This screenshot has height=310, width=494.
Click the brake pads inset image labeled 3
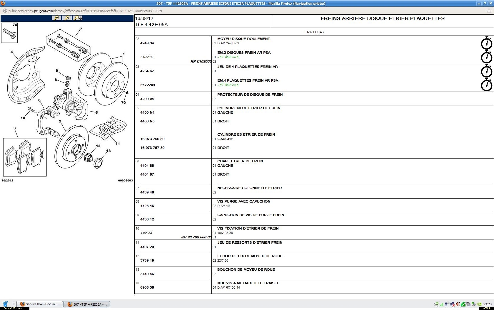click(x=25, y=157)
